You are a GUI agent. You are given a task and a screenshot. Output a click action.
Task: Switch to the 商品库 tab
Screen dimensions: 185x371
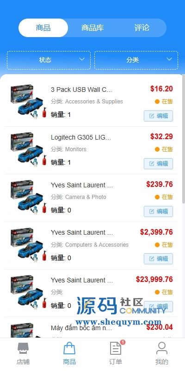[92, 28]
